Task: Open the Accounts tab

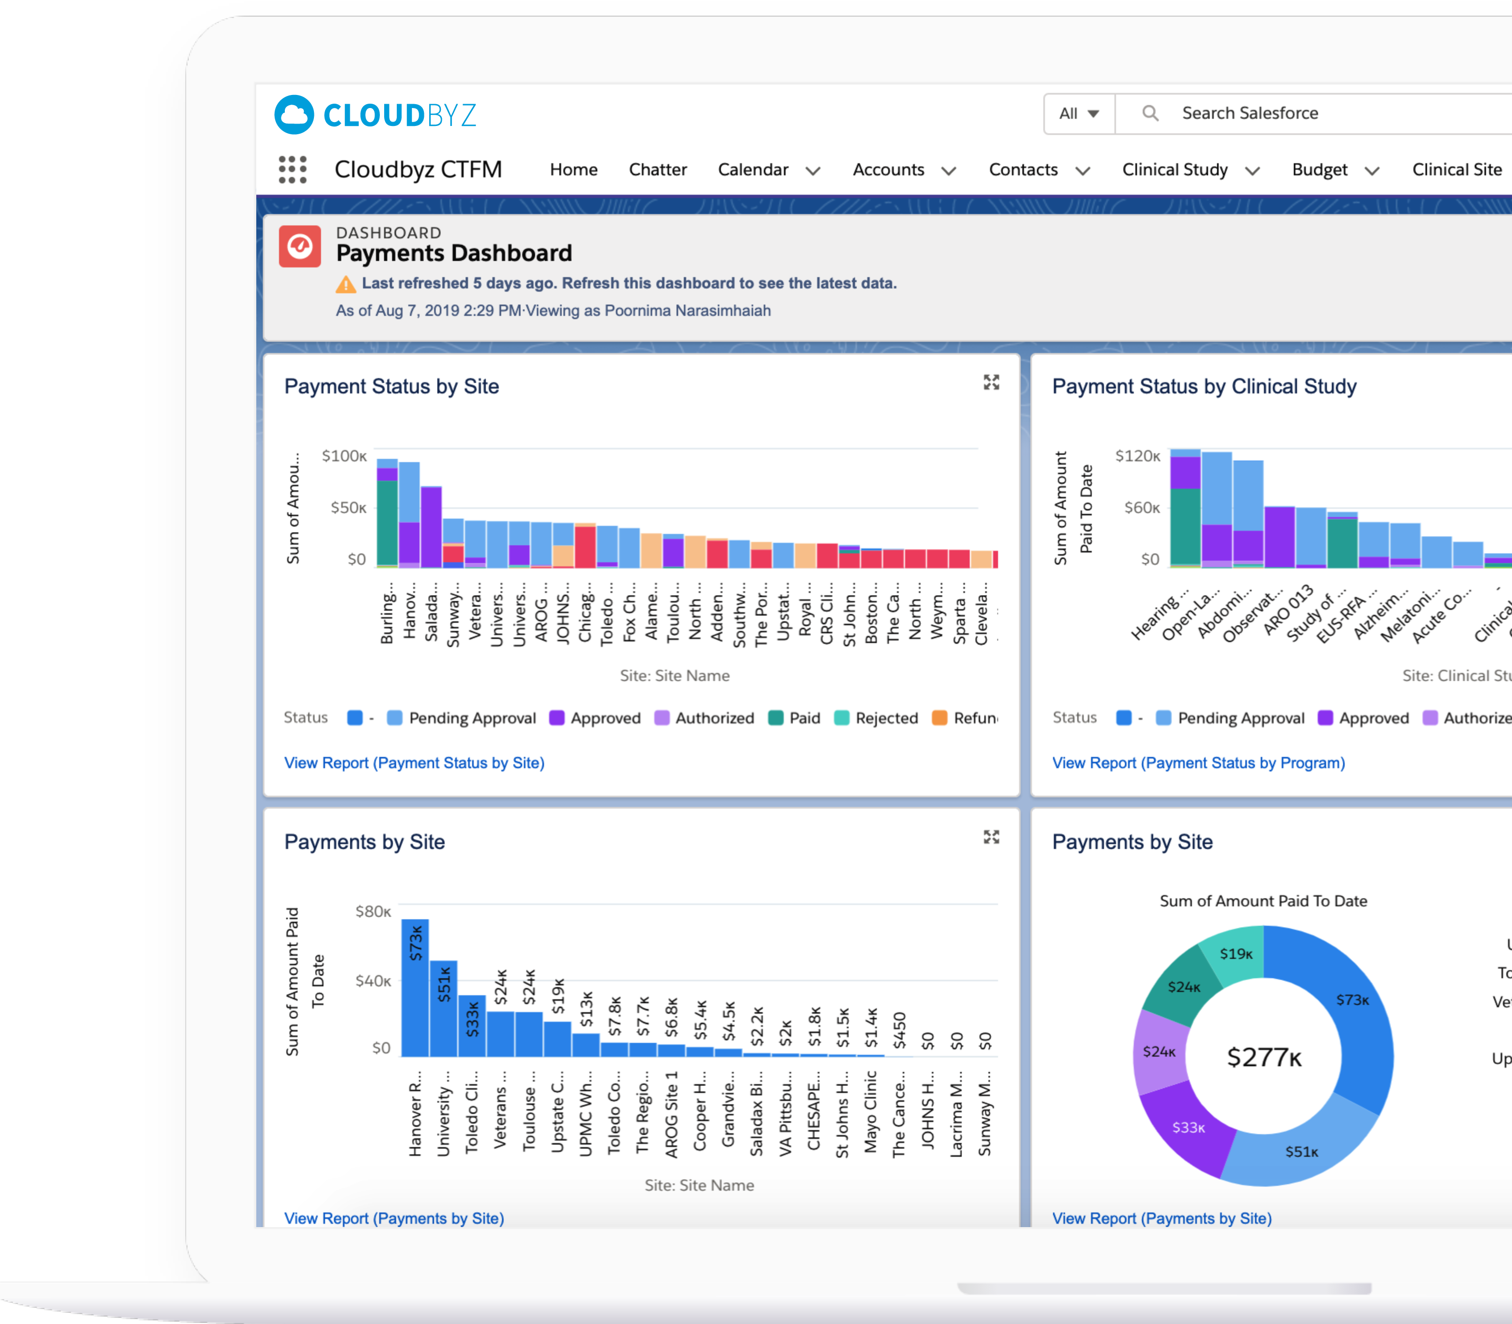Action: pos(888,170)
